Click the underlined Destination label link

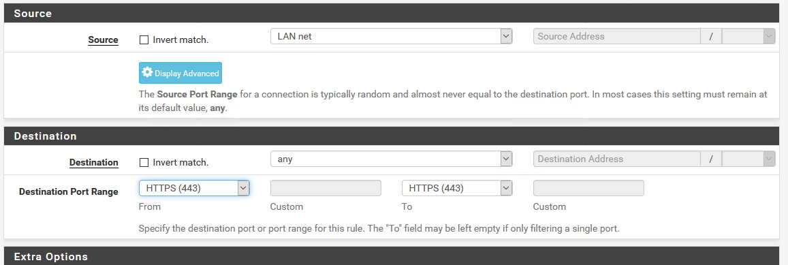coord(93,162)
